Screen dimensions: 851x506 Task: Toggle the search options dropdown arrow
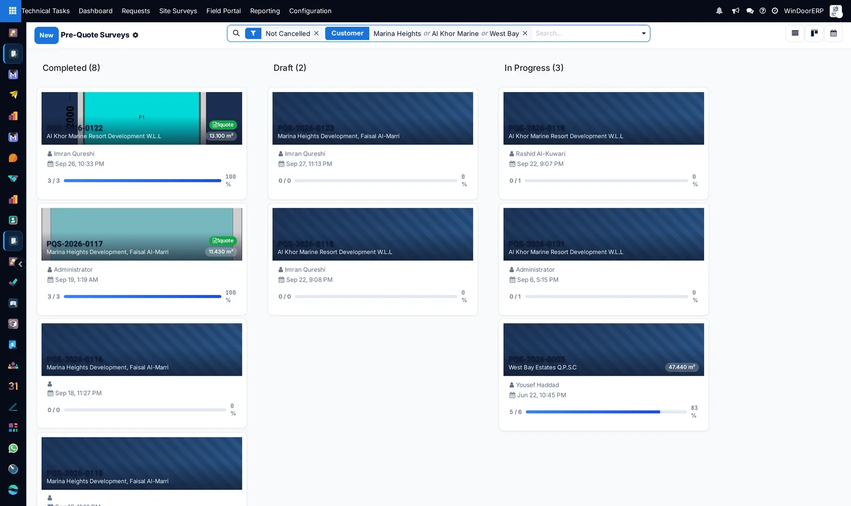[x=644, y=33]
